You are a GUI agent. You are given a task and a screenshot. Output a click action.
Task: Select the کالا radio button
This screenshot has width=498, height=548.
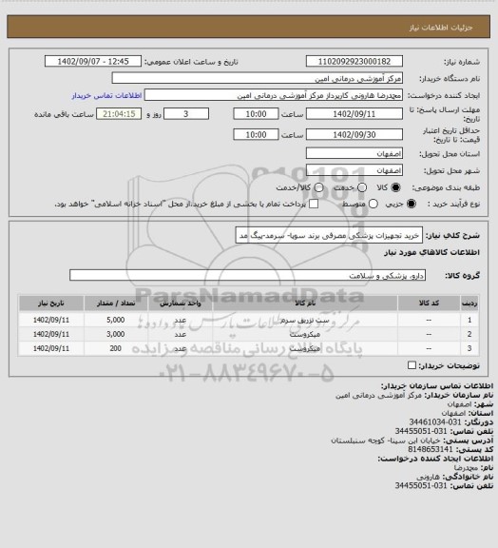395,187
